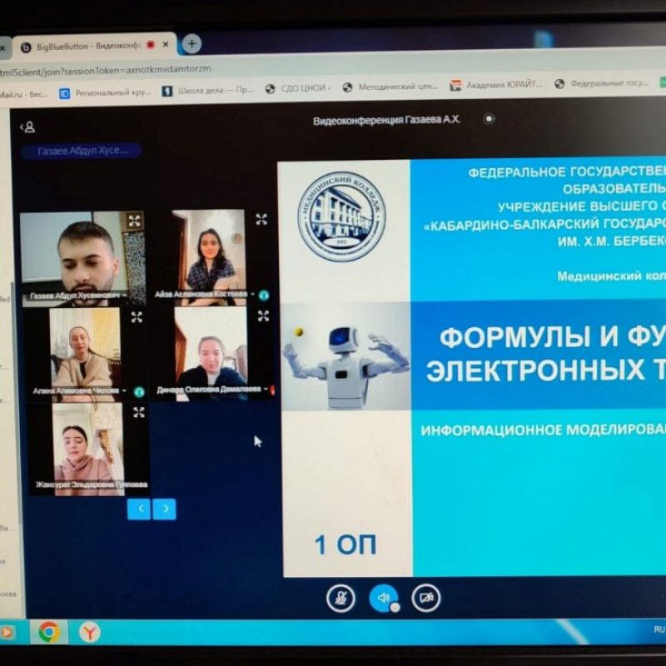Viewport: 666px width, 666px height.
Task: Go to next page of webcams
Action: pos(165,508)
